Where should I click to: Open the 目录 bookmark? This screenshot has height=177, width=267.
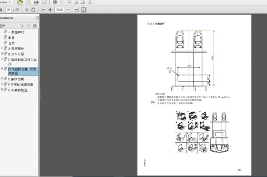pos(12,43)
